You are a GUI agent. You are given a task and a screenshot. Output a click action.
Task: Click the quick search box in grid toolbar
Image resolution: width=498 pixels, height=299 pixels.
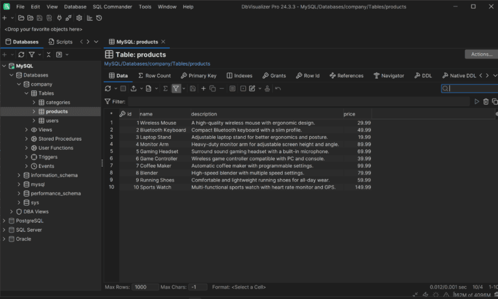click(469, 89)
